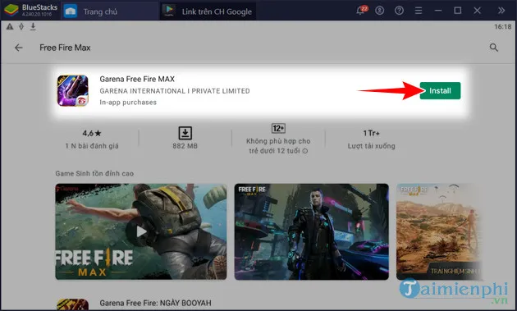
Task: Click the Garena Free Fire NGÀY BOOYAH app icon
Action: (72, 304)
